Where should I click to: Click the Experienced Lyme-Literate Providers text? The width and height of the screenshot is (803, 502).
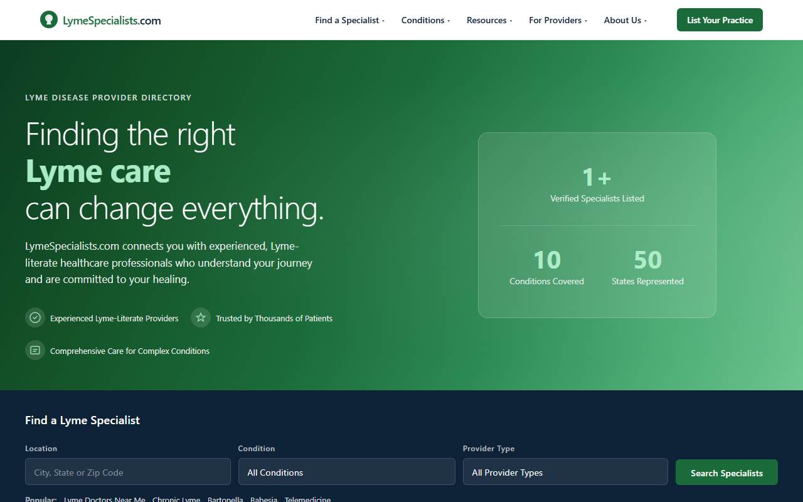click(114, 318)
